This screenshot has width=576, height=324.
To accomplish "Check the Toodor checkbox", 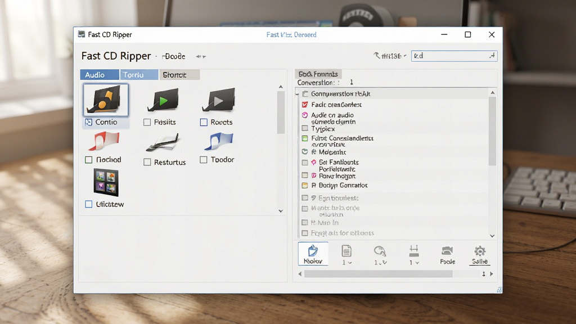I will pos(204,160).
